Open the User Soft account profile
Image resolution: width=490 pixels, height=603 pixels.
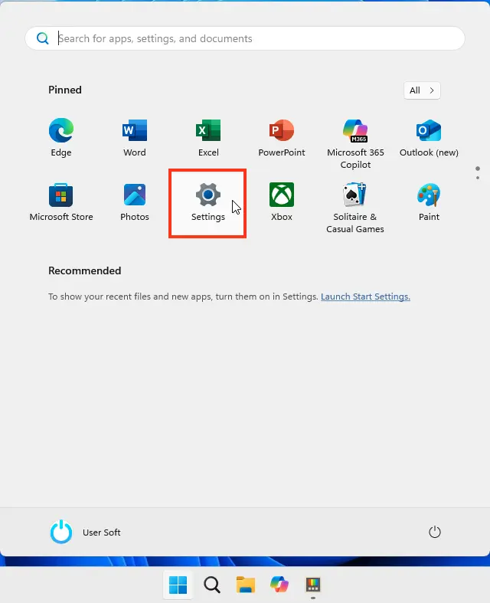pos(85,533)
